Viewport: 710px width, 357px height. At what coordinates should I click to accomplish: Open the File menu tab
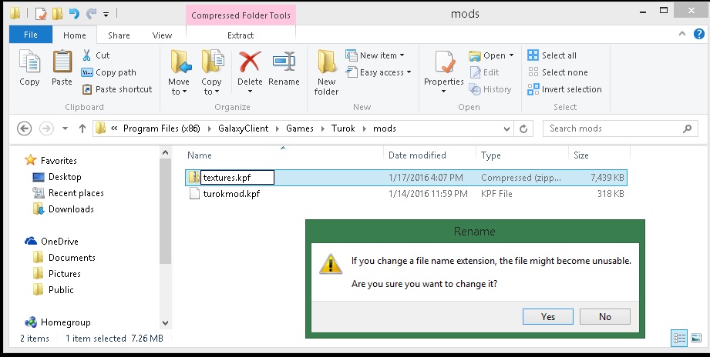31,35
